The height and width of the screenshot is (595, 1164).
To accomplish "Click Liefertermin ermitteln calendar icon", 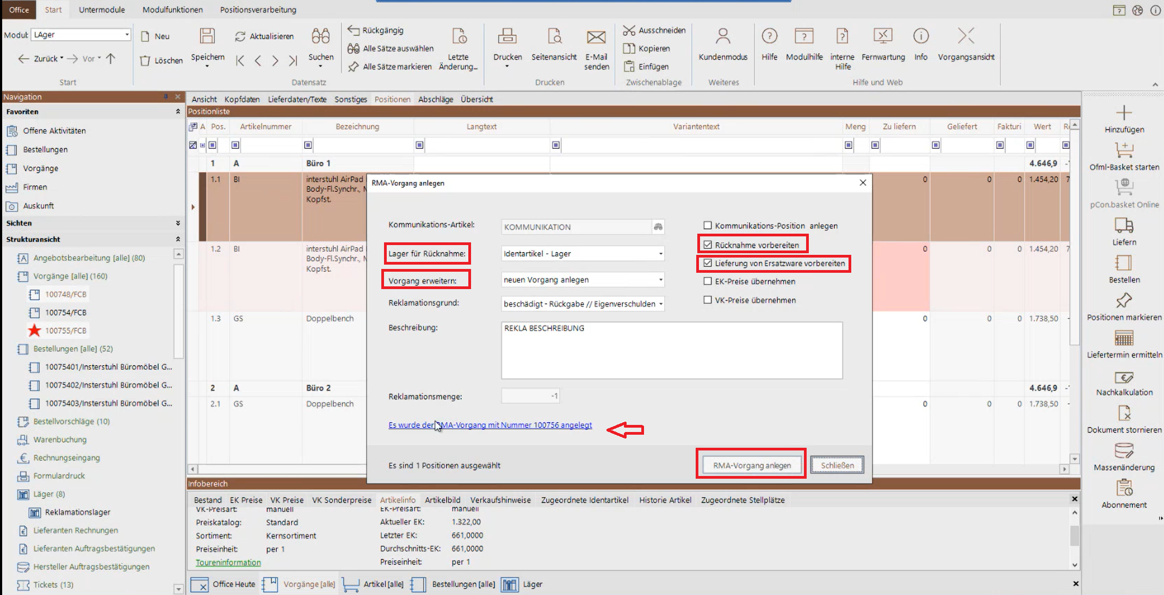I will click(1124, 339).
